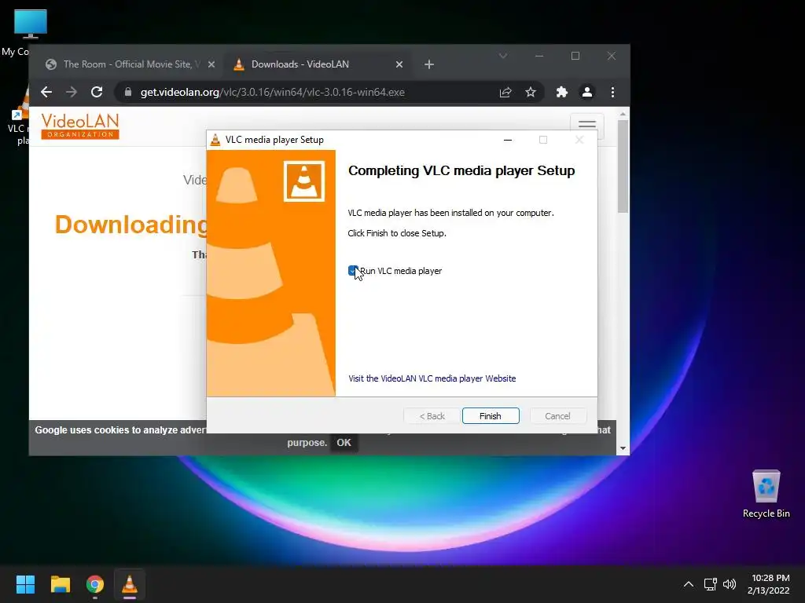Minimize the VLC media player Setup window

508,140
